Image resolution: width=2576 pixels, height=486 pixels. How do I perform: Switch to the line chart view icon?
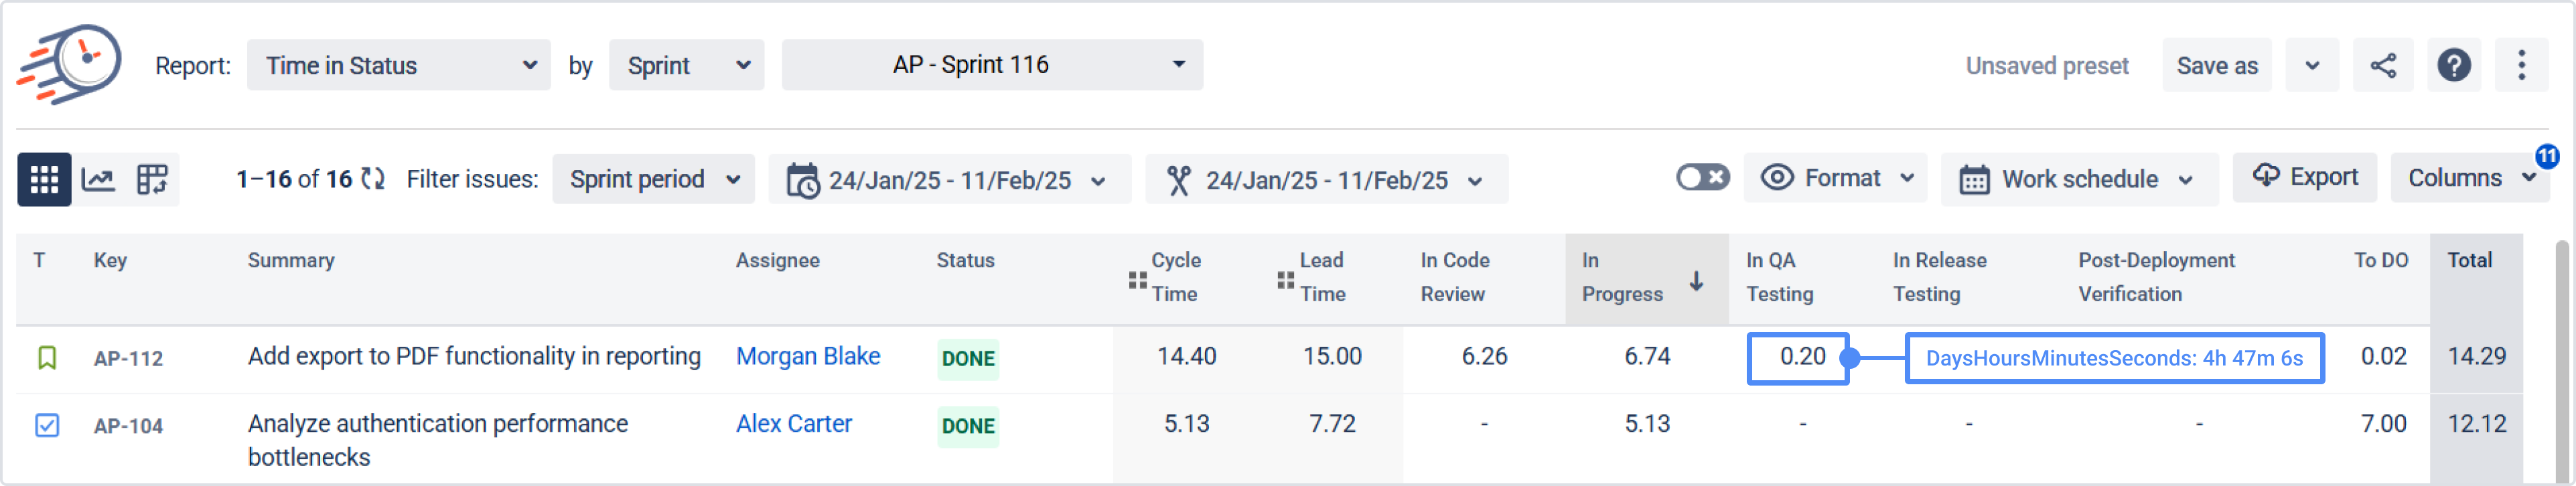coord(98,180)
